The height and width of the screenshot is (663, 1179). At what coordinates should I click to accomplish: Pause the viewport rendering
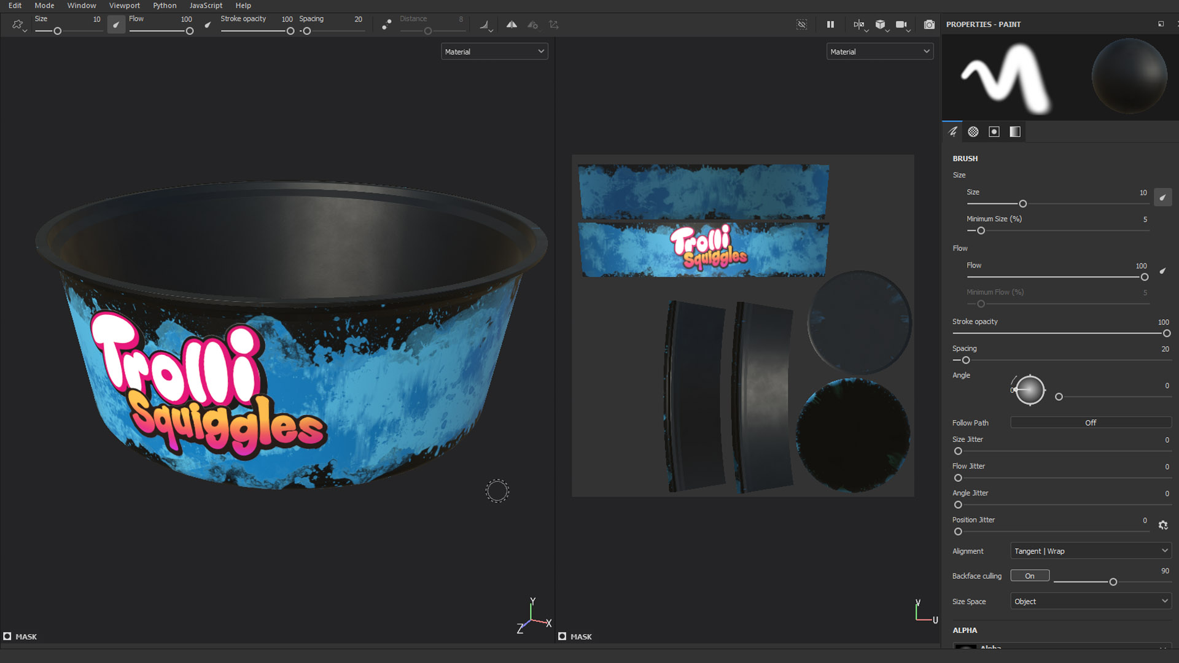[x=830, y=25]
